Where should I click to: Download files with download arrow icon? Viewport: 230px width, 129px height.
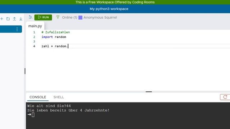[x=21, y=19]
